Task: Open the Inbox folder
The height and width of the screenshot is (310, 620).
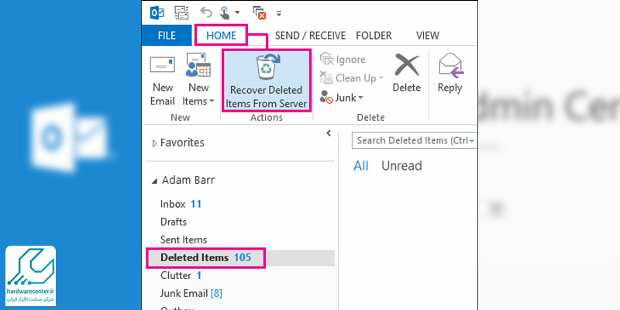Action: 181,204
